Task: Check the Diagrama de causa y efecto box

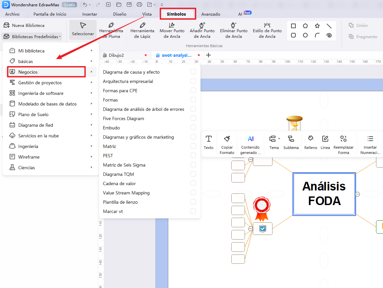Action: point(193,72)
